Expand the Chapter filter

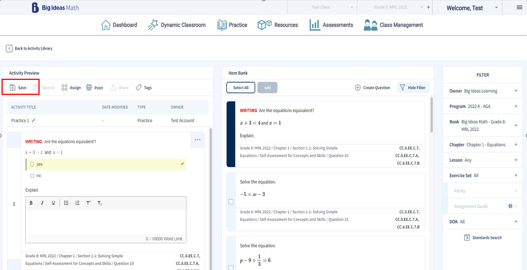(516, 145)
